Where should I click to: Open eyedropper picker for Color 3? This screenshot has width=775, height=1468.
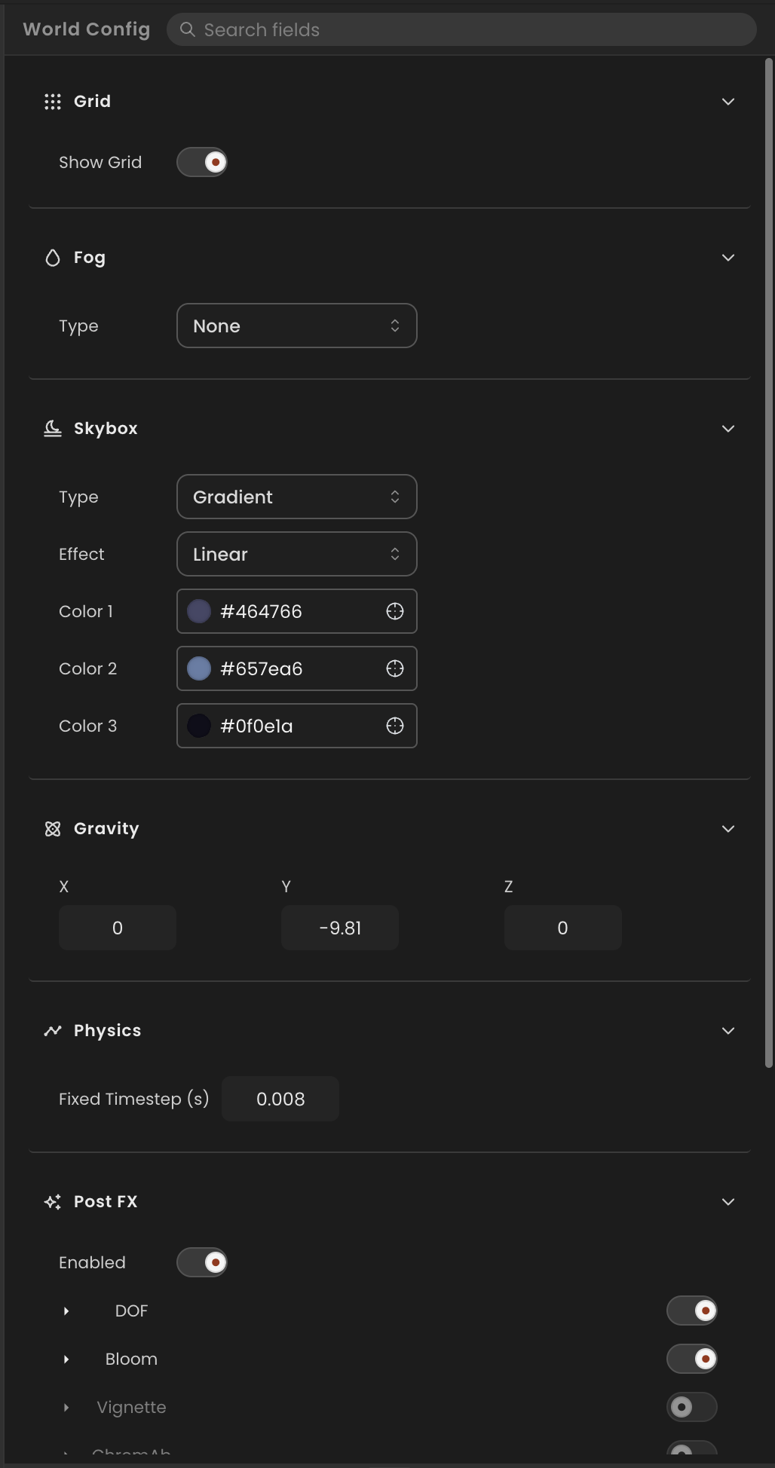395,726
